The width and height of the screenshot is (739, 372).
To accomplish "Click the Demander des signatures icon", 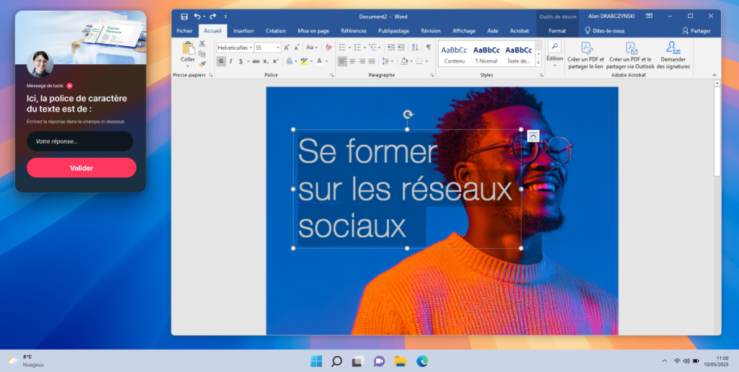I will coord(673,55).
